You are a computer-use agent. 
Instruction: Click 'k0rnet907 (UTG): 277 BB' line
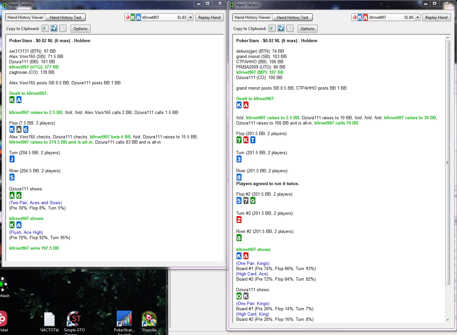tap(34, 67)
